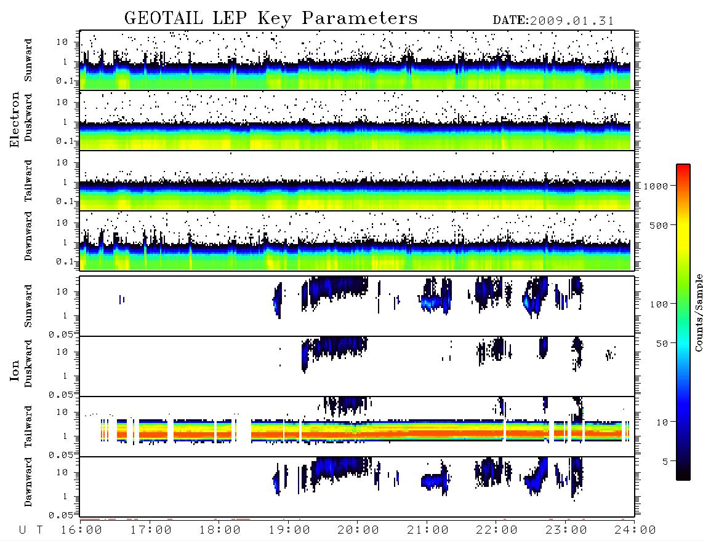Click inside the Electron Sunward spectrogram
The height and width of the screenshot is (541, 703).
coord(357,60)
